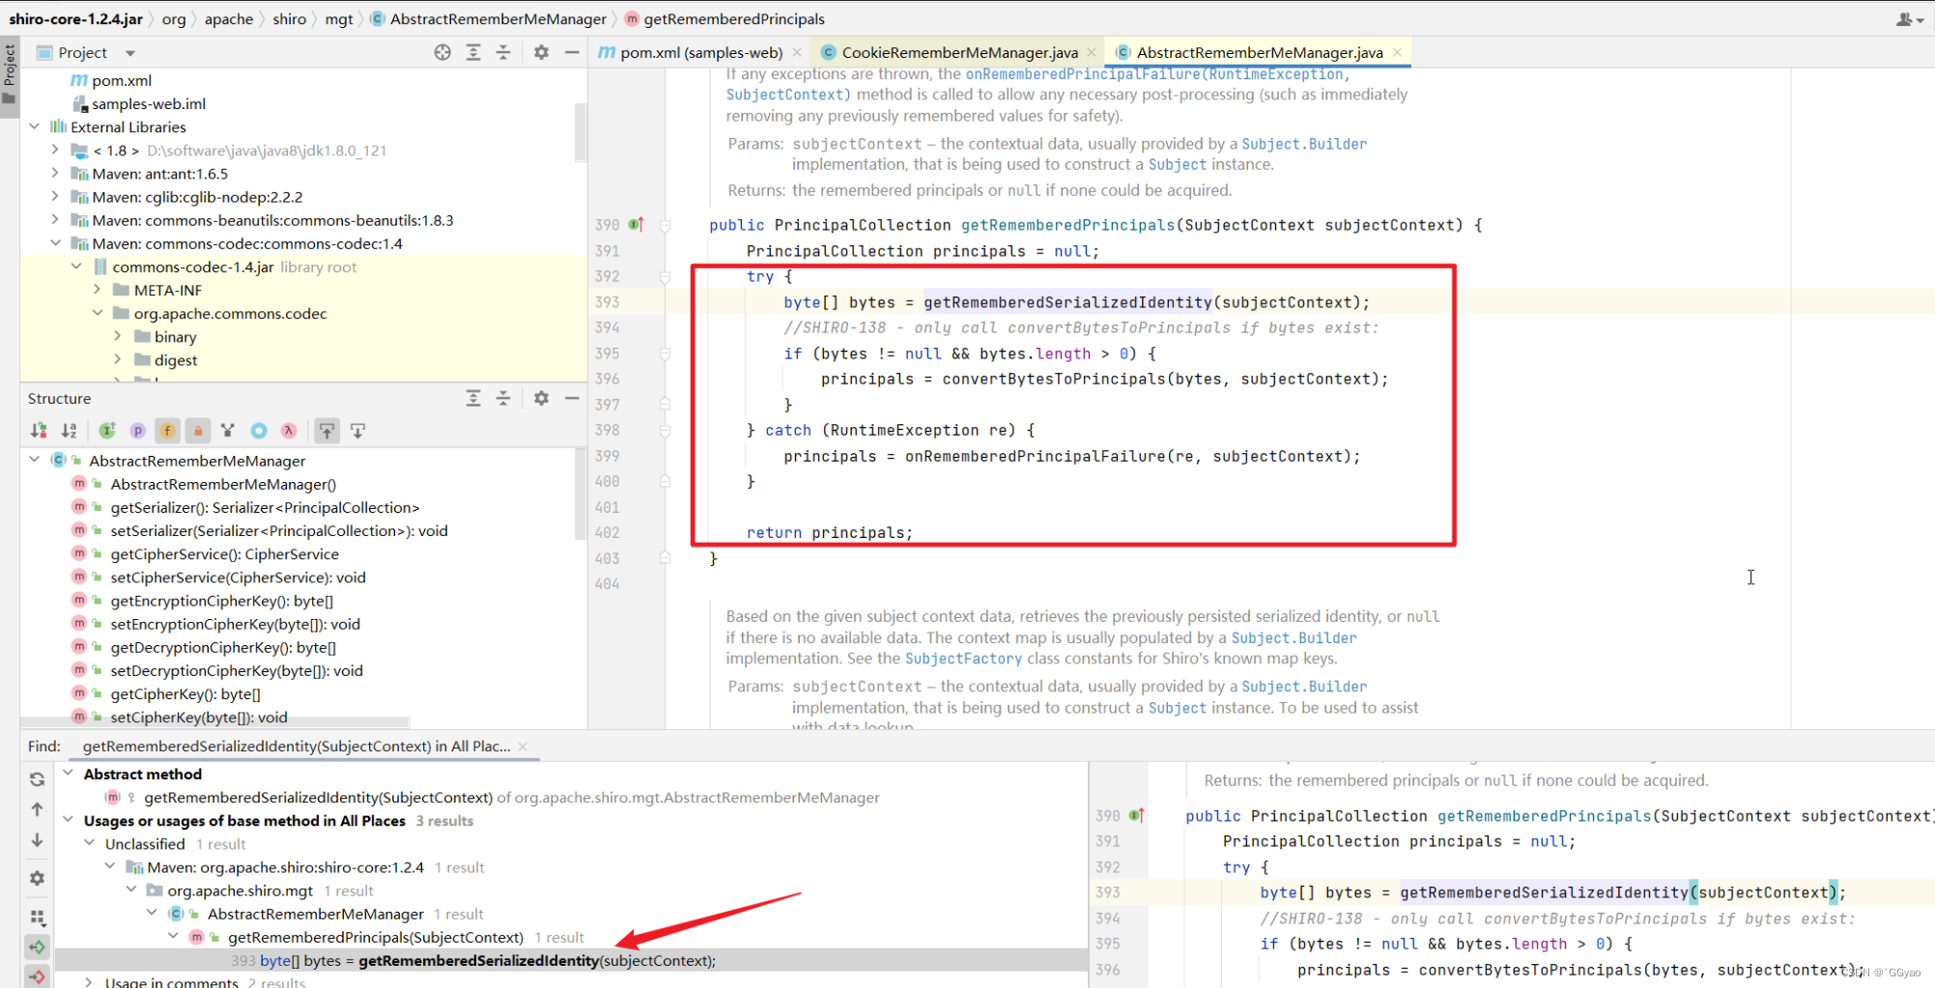The height and width of the screenshot is (988, 1935).
Task: Open the vertical Project tool window stripe
Action: pos(10,77)
